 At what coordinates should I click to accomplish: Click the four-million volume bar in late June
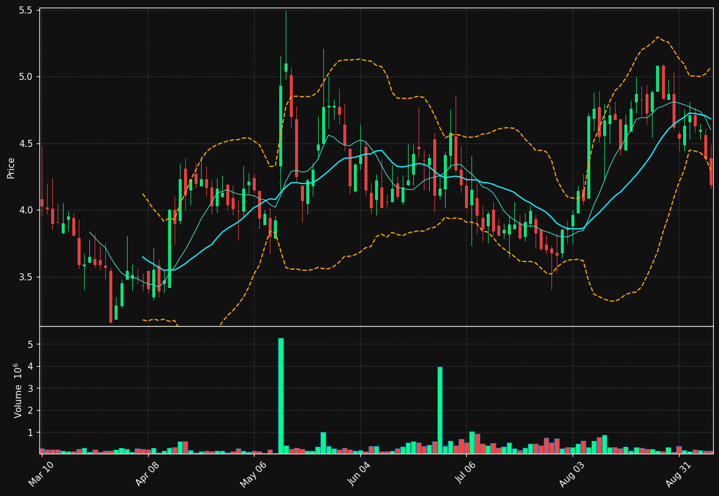[x=440, y=410]
